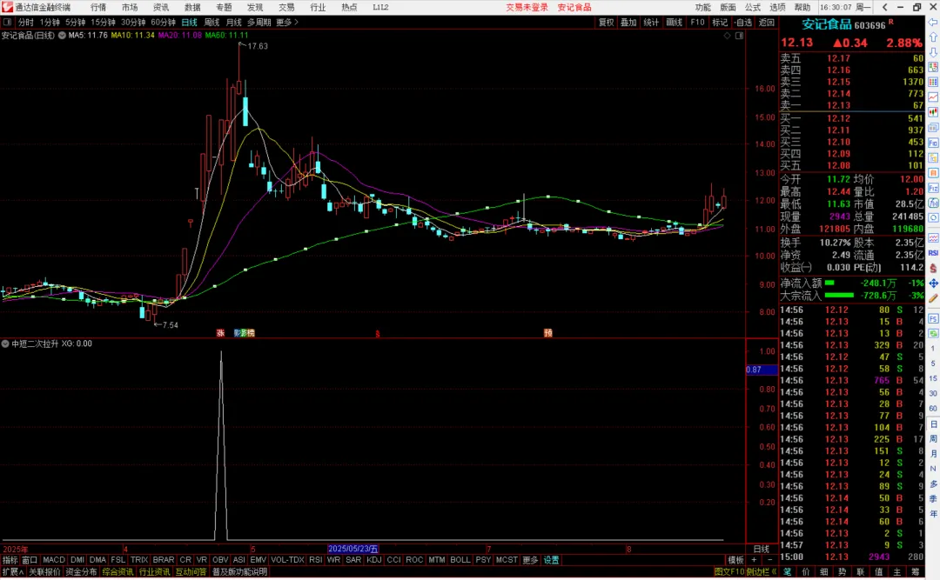Click the 2025/05/23 date marker on timeline

point(353,549)
